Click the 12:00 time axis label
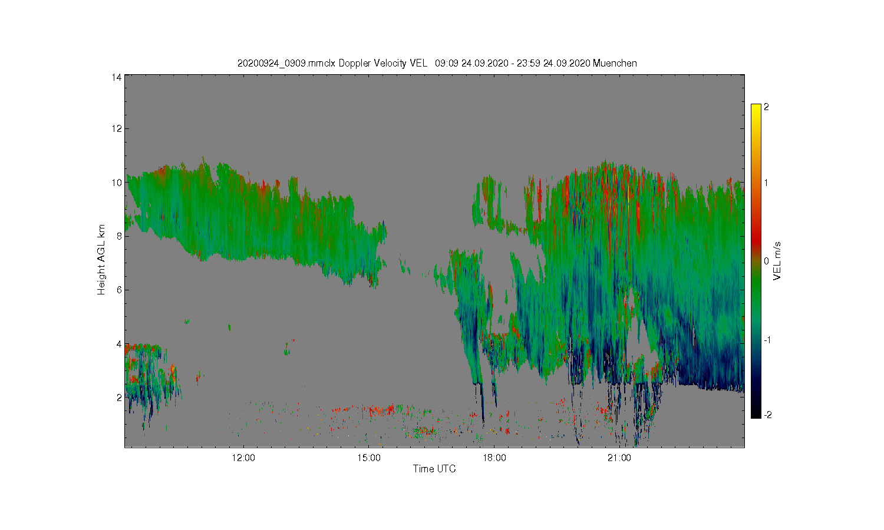 pyautogui.click(x=243, y=458)
